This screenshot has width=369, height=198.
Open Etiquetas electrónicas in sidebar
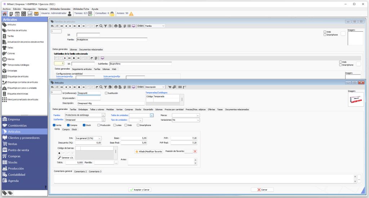[18, 94]
